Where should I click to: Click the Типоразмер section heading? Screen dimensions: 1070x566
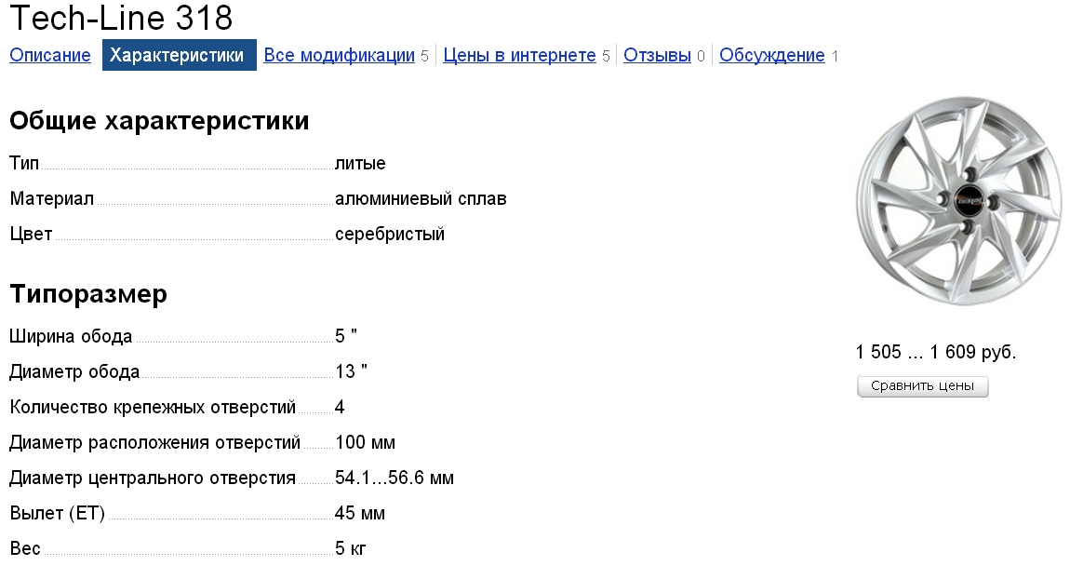tap(88, 294)
